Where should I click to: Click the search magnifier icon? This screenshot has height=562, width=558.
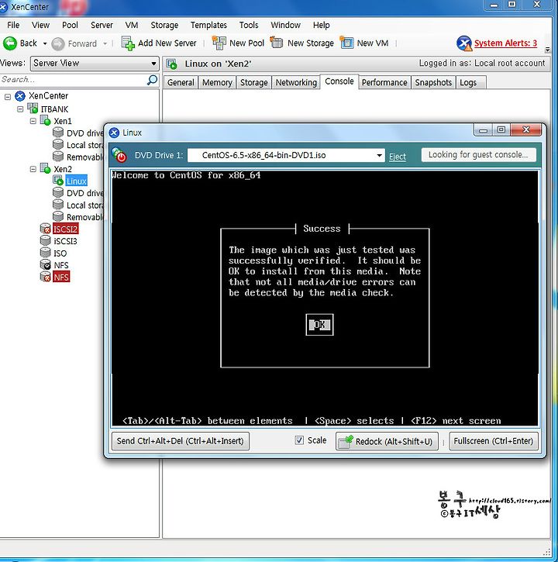tap(153, 80)
